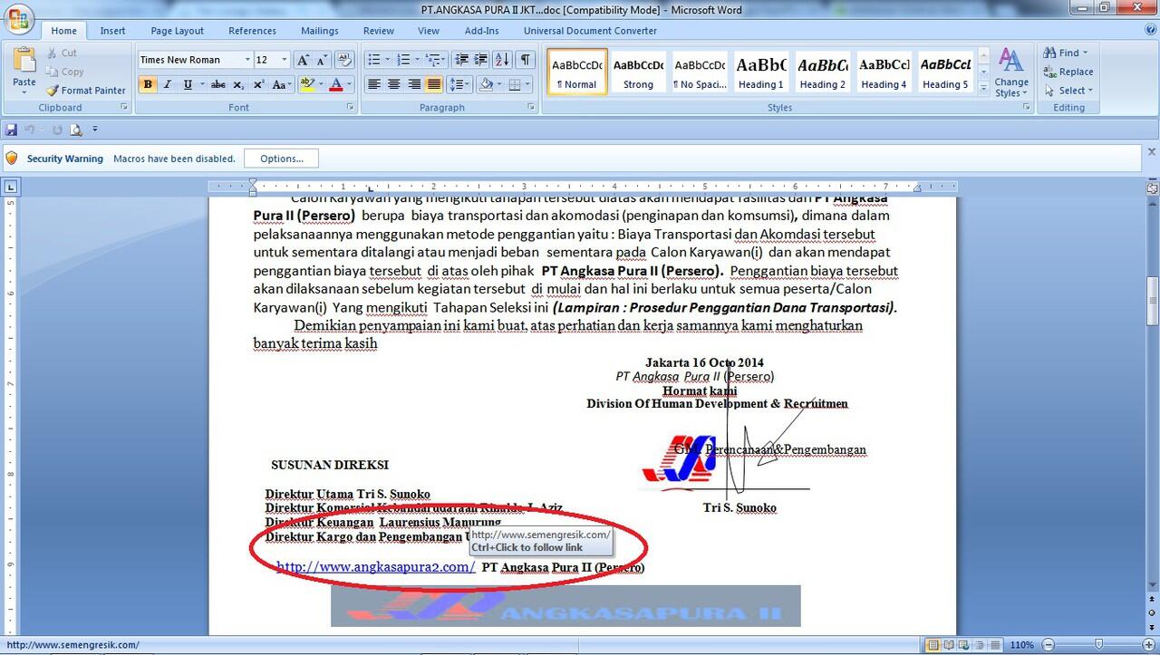Set alignment to Align Left
This screenshot has width=1160, height=655.
point(373,84)
